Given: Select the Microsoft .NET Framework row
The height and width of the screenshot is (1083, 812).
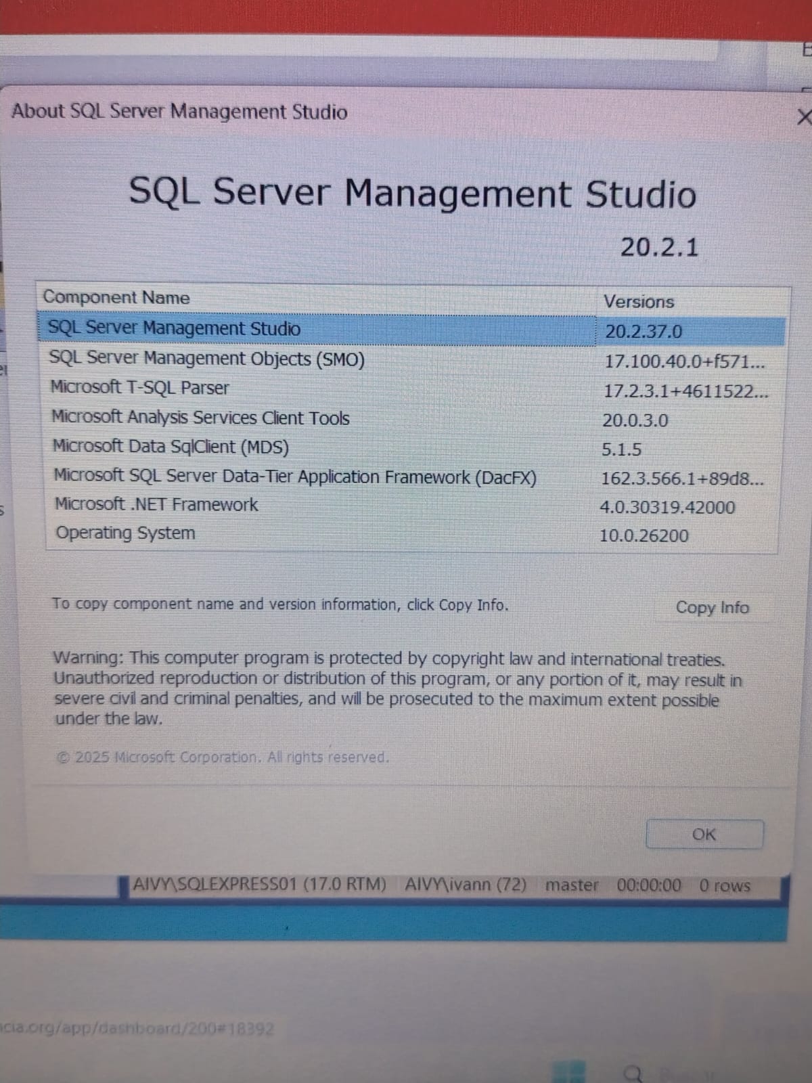Looking at the screenshot, I should pyautogui.click(x=156, y=505).
